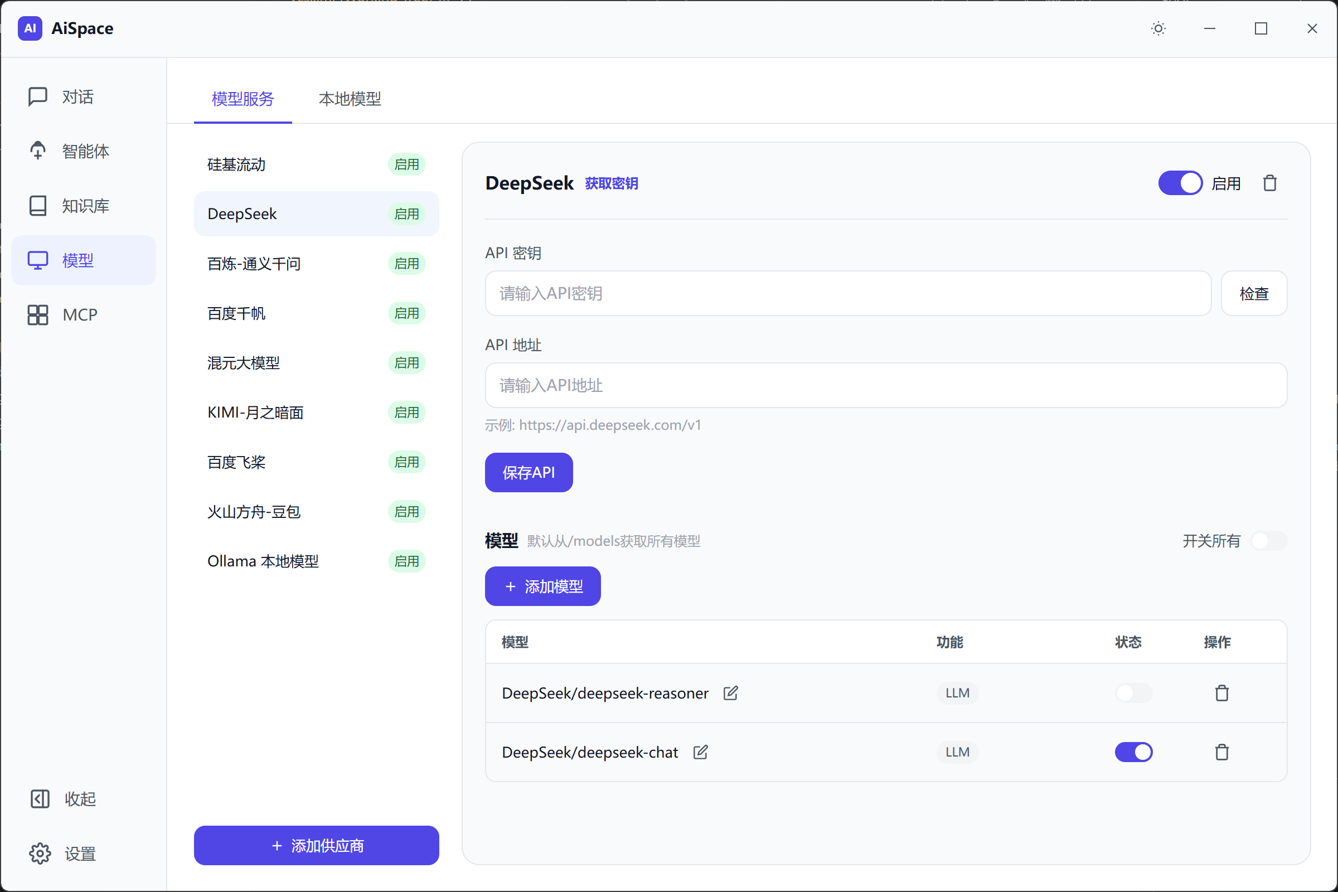The width and height of the screenshot is (1338, 892).
Task: Toggle DeepSeek provider 启用 switch
Action: [x=1180, y=183]
